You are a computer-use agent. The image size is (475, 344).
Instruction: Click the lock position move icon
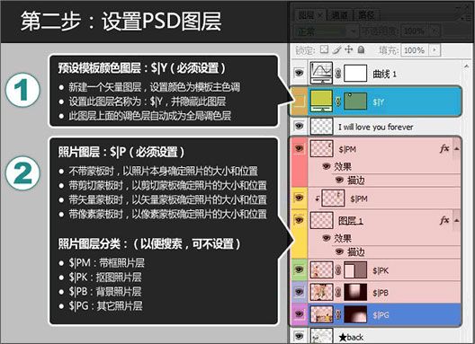pos(349,49)
